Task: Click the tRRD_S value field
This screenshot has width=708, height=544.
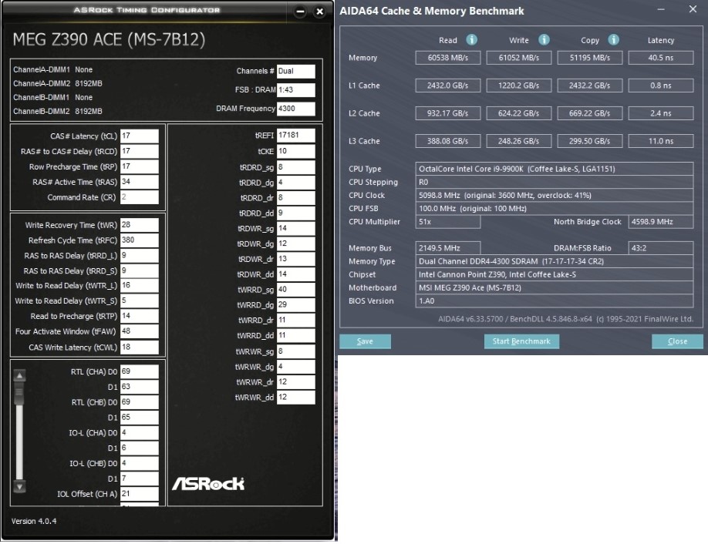Action: pyautogui.click(x=140, y=270)
